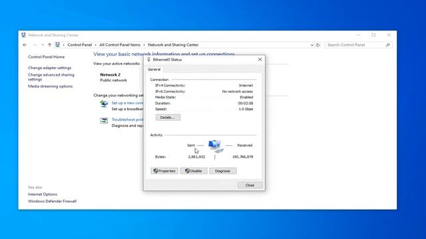
Task: Open Internet Options link
Action: 43,195
